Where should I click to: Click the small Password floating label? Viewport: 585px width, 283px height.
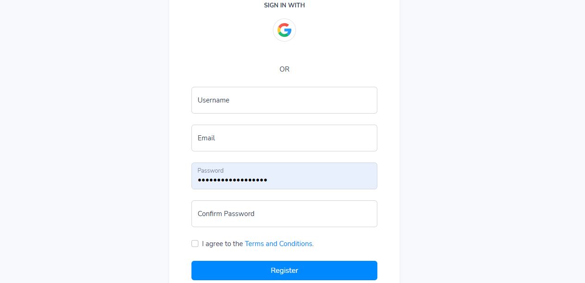(x=210, y=170)
